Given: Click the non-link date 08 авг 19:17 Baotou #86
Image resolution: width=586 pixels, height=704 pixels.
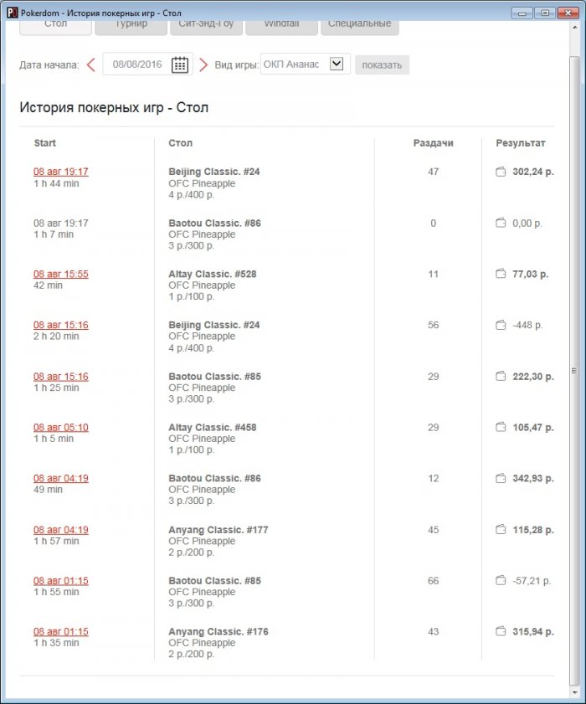Looking at the screenshot, I should [x=60, y=224].
